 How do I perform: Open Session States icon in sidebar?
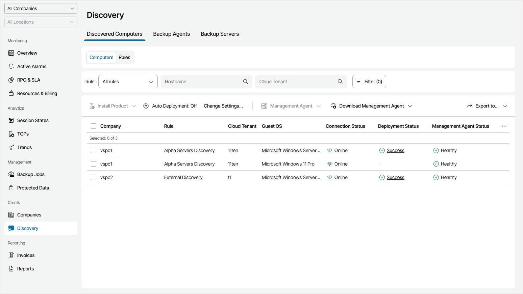11,120
